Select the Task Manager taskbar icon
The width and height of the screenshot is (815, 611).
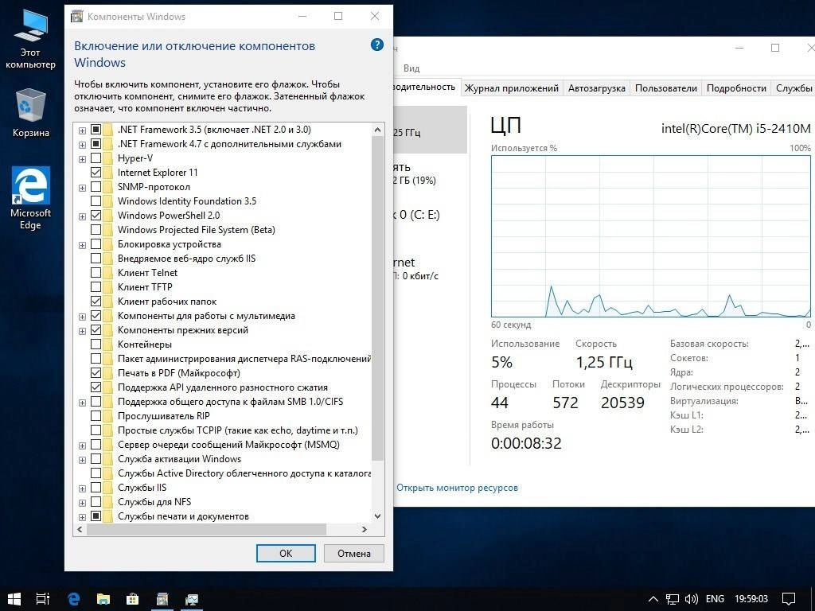coord(191,598)
